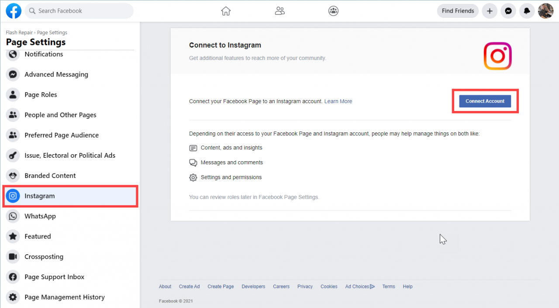Viewport: 559px width, 308px height.
Task: Open the Messenger icon
Action: 508,11
